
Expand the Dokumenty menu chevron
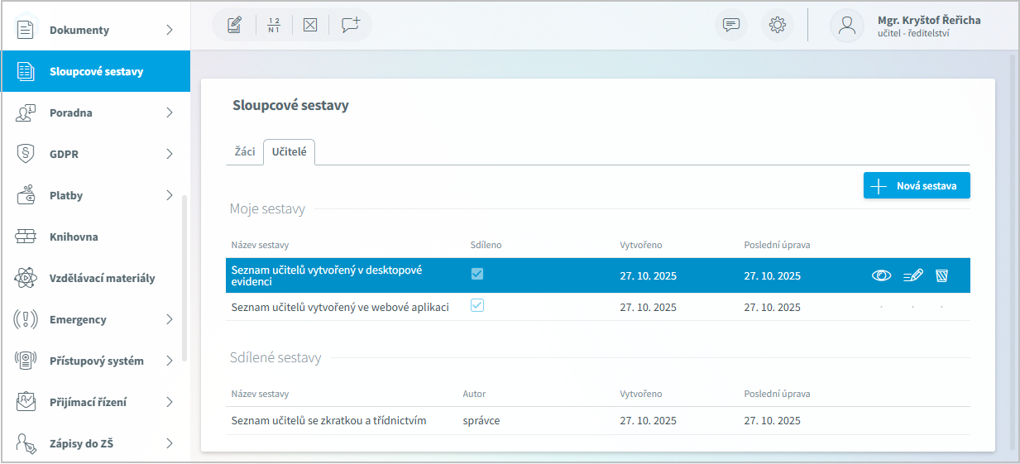(x=169, y=30)
